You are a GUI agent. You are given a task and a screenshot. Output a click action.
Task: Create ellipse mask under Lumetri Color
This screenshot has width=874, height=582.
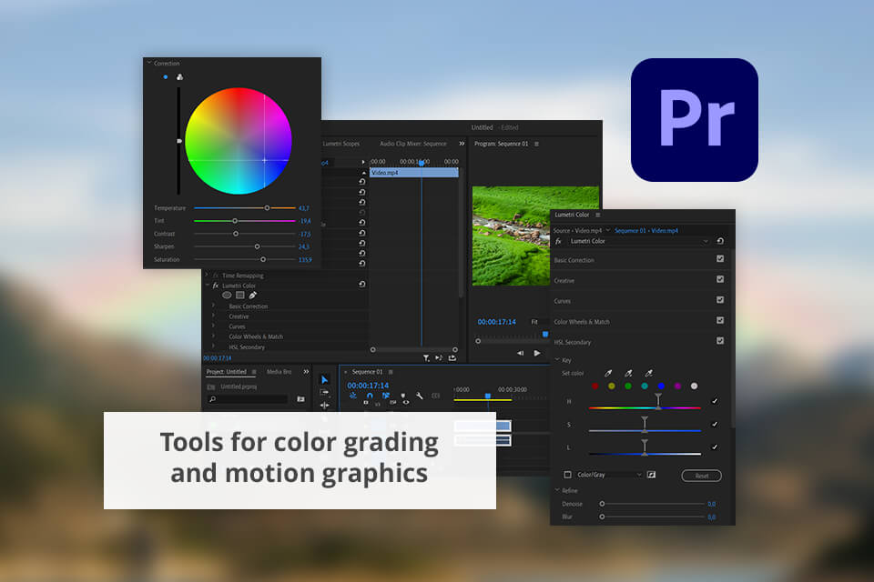[x=227, y=296]
